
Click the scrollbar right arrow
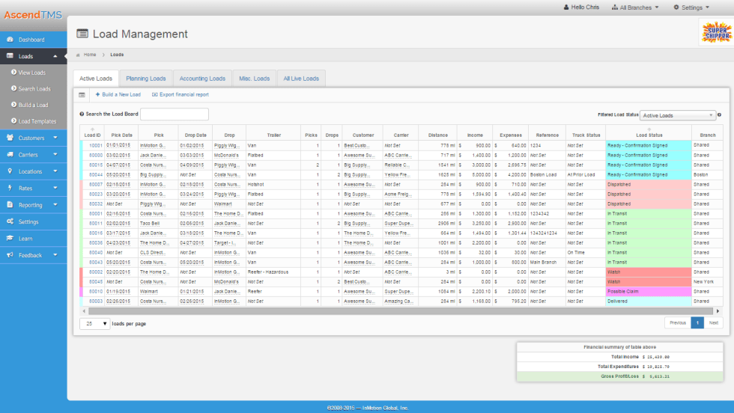tap(718, 311)
